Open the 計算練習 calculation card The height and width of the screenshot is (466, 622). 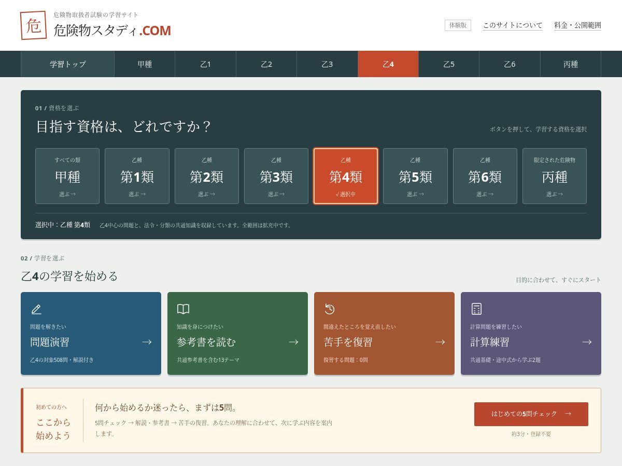pos(531,333)
